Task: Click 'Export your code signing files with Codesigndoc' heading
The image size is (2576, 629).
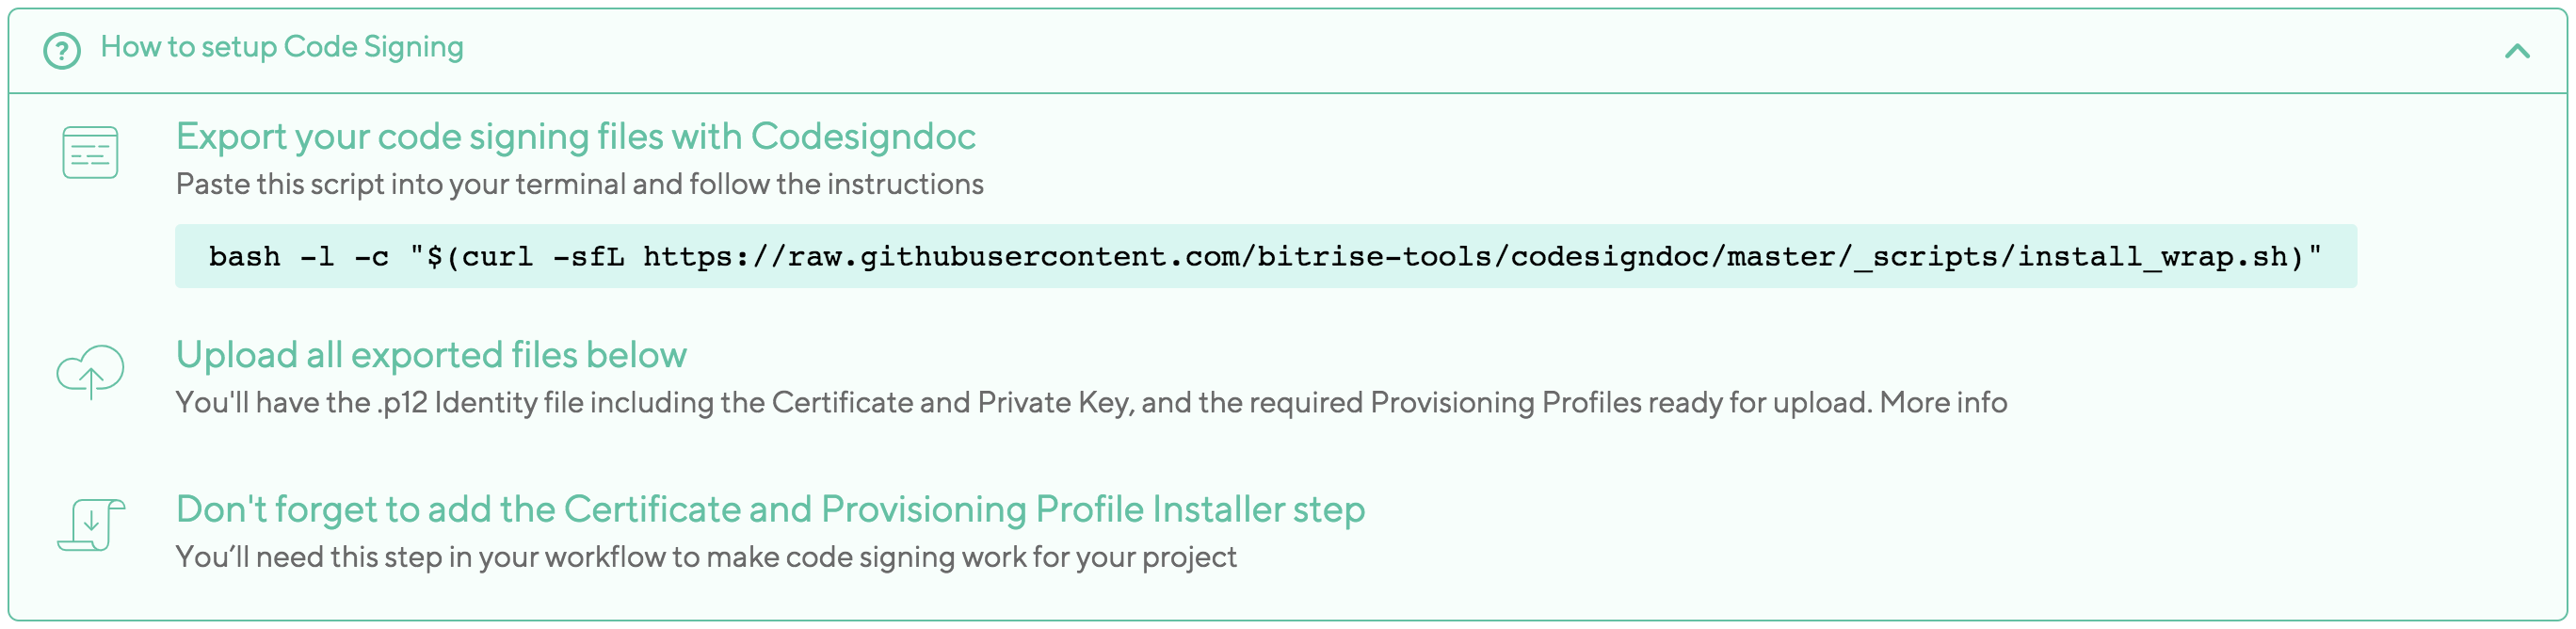Action: (575, 137)
